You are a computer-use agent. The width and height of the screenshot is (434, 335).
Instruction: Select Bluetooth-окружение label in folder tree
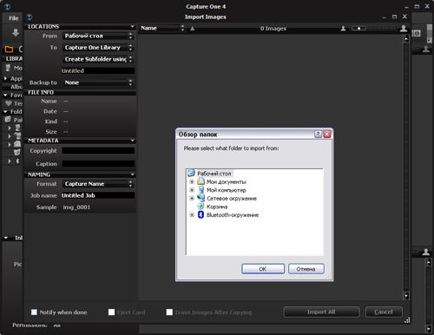point(233,215)
